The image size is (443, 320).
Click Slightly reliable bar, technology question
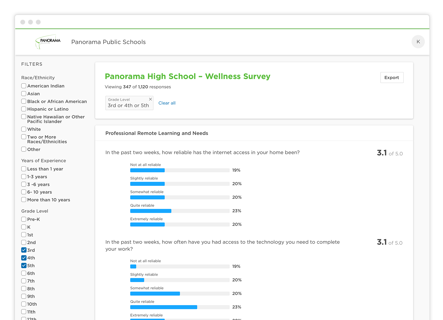[x=180, y=280]
